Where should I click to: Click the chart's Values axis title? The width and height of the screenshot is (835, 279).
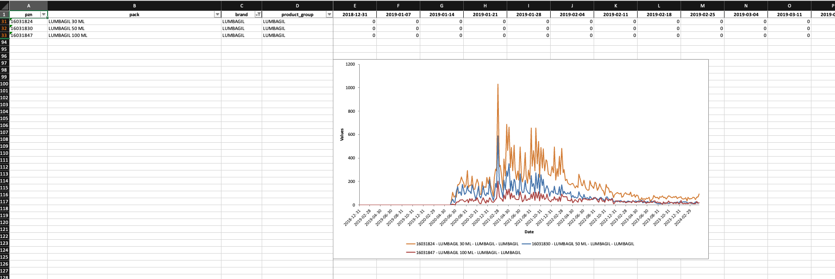tap(342, 134)
